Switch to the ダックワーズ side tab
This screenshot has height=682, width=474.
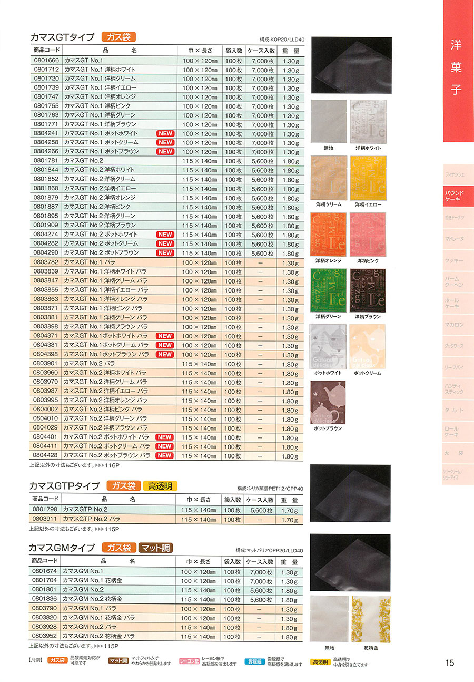coord(458,346)
